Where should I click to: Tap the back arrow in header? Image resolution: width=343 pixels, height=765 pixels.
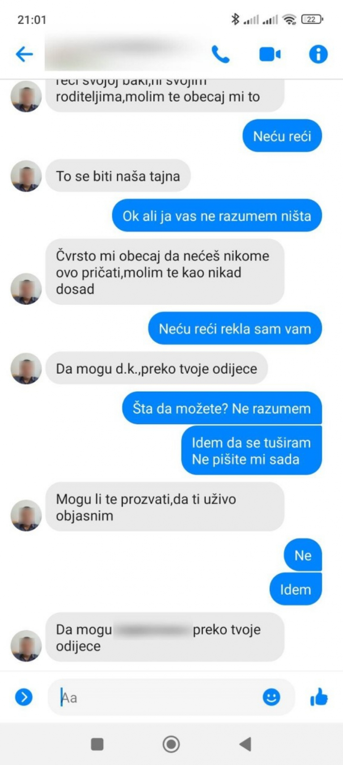coord(24,54)
